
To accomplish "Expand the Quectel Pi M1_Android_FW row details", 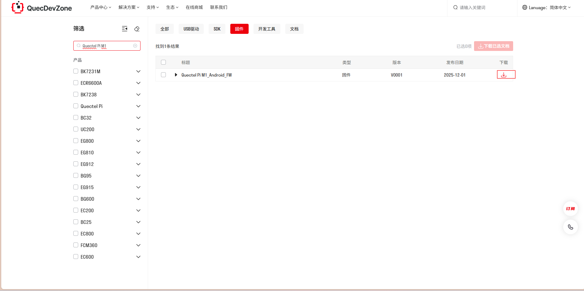I will tap(176, 75).
